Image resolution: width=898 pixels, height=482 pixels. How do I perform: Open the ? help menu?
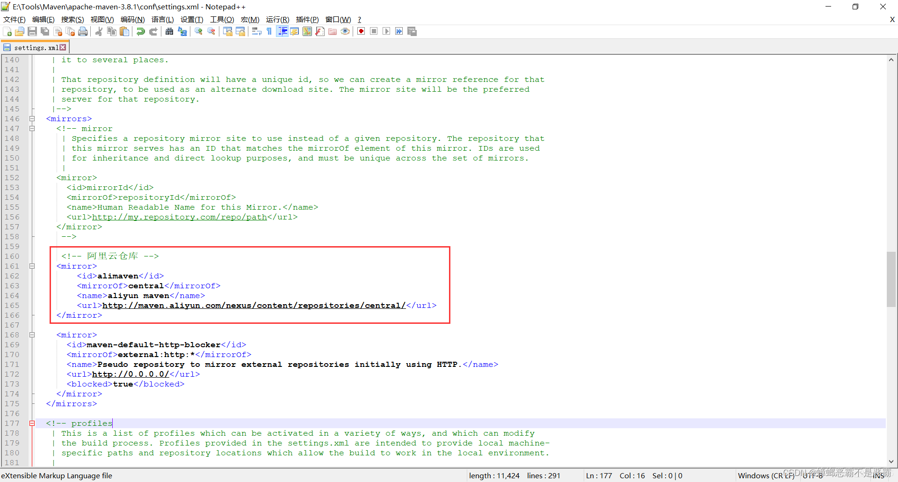tap(359, 19)
